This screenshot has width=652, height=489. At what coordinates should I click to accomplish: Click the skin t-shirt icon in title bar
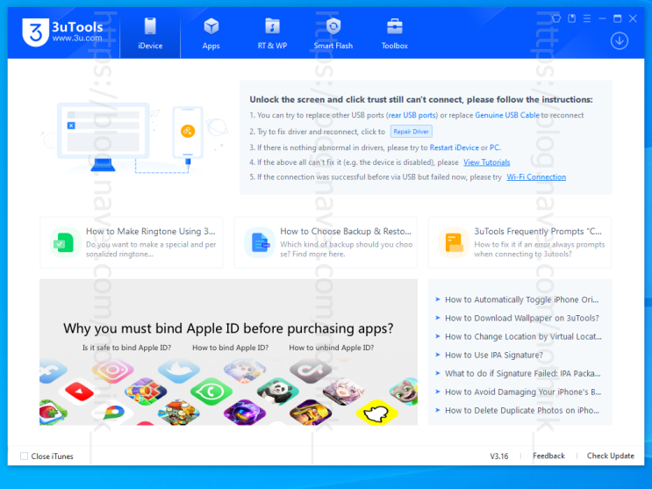point(556,18)
